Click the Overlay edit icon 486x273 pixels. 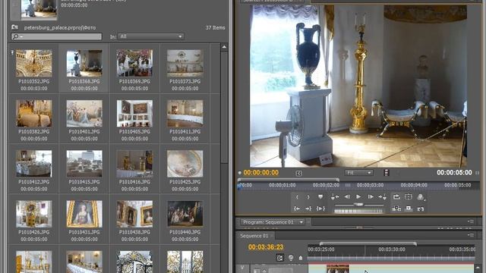pos(409,209)
